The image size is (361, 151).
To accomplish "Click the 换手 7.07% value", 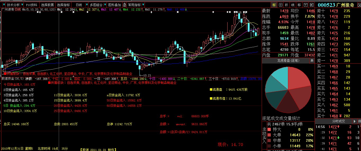I will click(x=310, y=16).
